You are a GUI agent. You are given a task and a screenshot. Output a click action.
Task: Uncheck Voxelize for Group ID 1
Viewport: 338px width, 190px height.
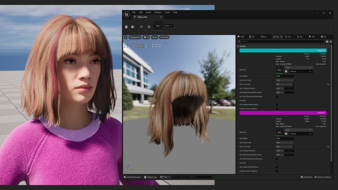point(277,163)
